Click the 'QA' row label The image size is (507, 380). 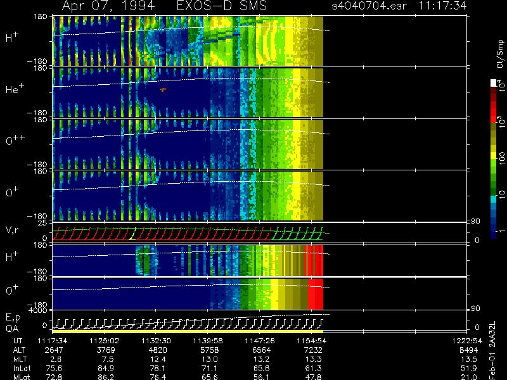12,329
